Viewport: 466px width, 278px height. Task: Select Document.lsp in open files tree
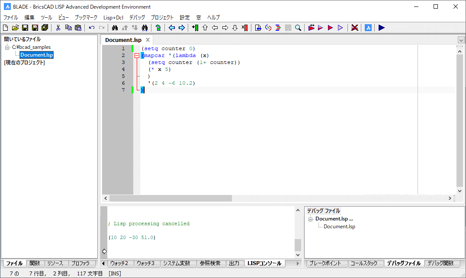tap(36, 55)
